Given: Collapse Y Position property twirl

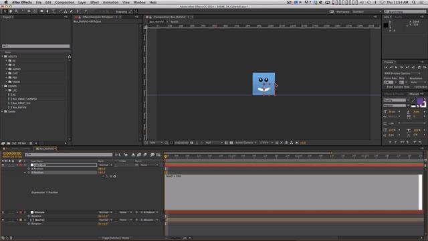Looking at the screenshot, I should [x=25, y=173].
